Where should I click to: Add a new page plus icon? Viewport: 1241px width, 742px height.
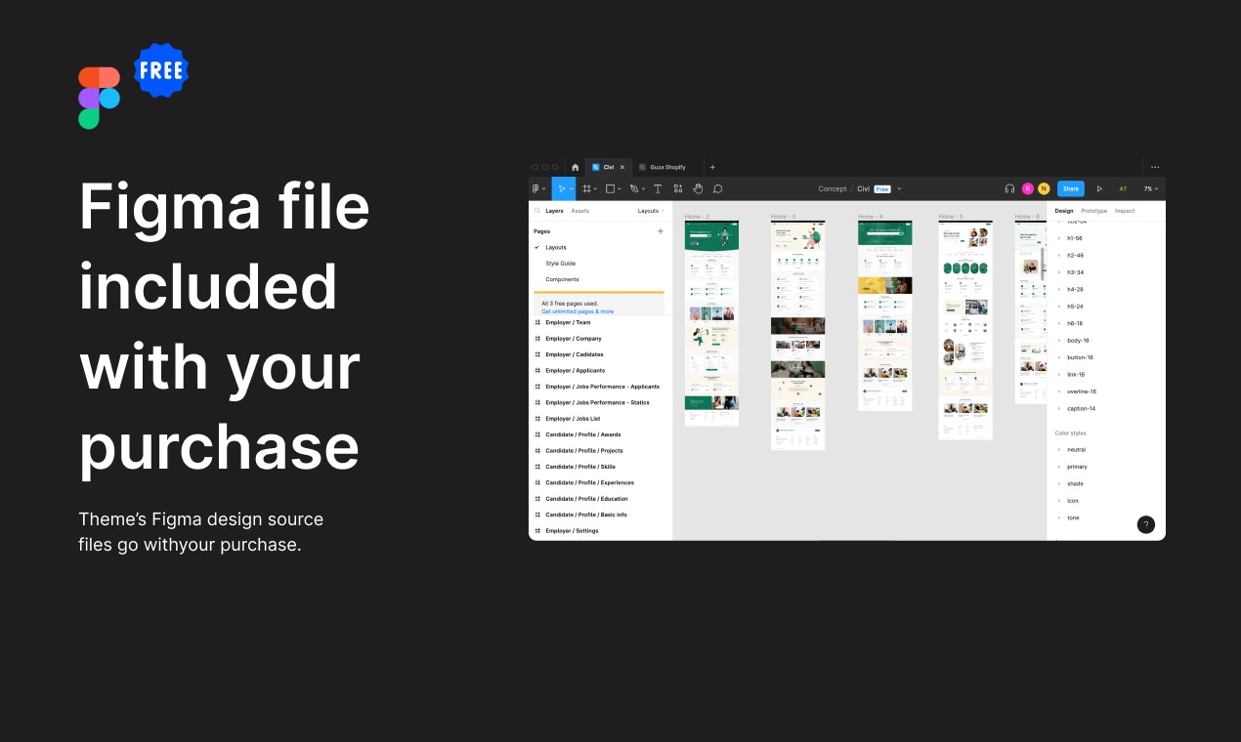(x=661, y=231)
